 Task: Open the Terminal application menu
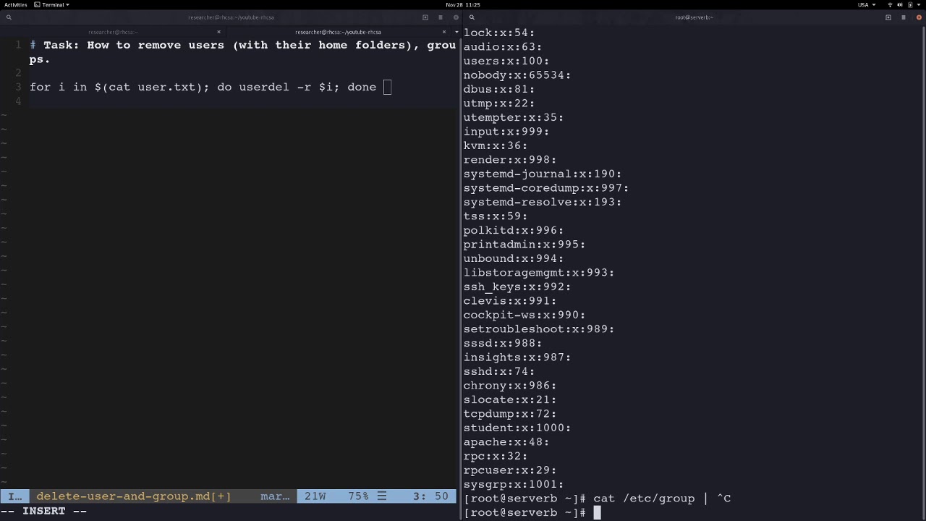click(x=52, y=4)
